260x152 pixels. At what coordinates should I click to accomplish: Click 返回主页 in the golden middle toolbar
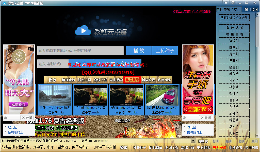click(84, 80)
